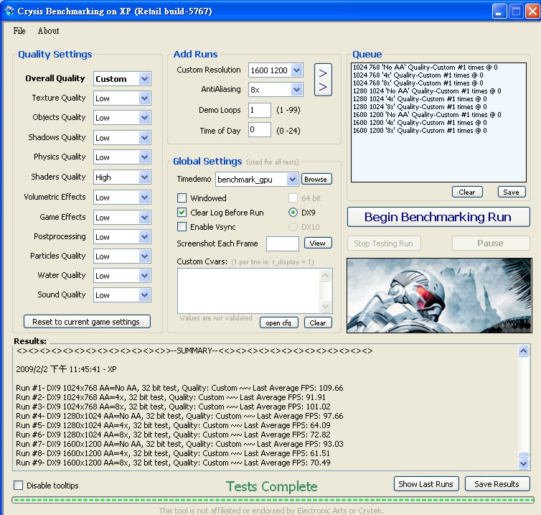The height and width of the screenshot is (515, 541).
Task: Click the Crysis app icon in title bar
Action: coord(9,11)
